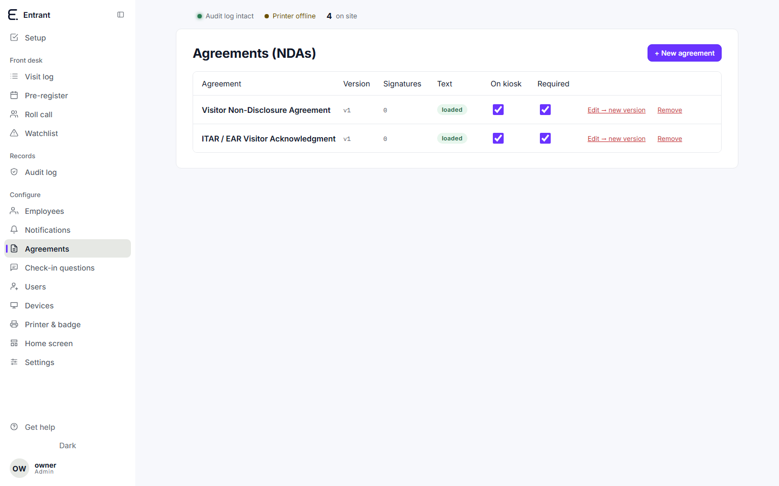Uncheck On kiosk for Visitor Non-Disclosure Agreement

[498, 110]
